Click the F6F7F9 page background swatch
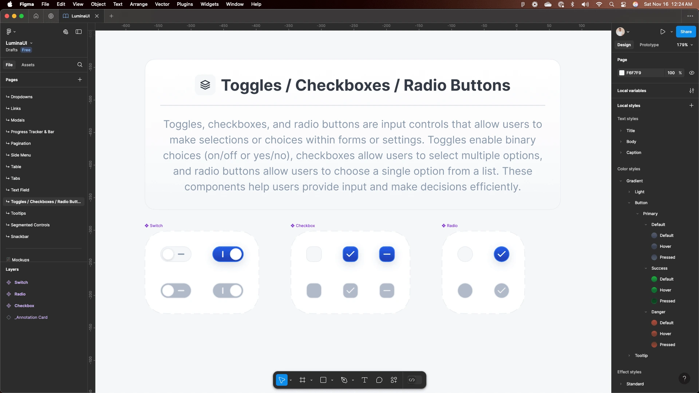The height and width of the screenshot is (393, 699). 623,72
